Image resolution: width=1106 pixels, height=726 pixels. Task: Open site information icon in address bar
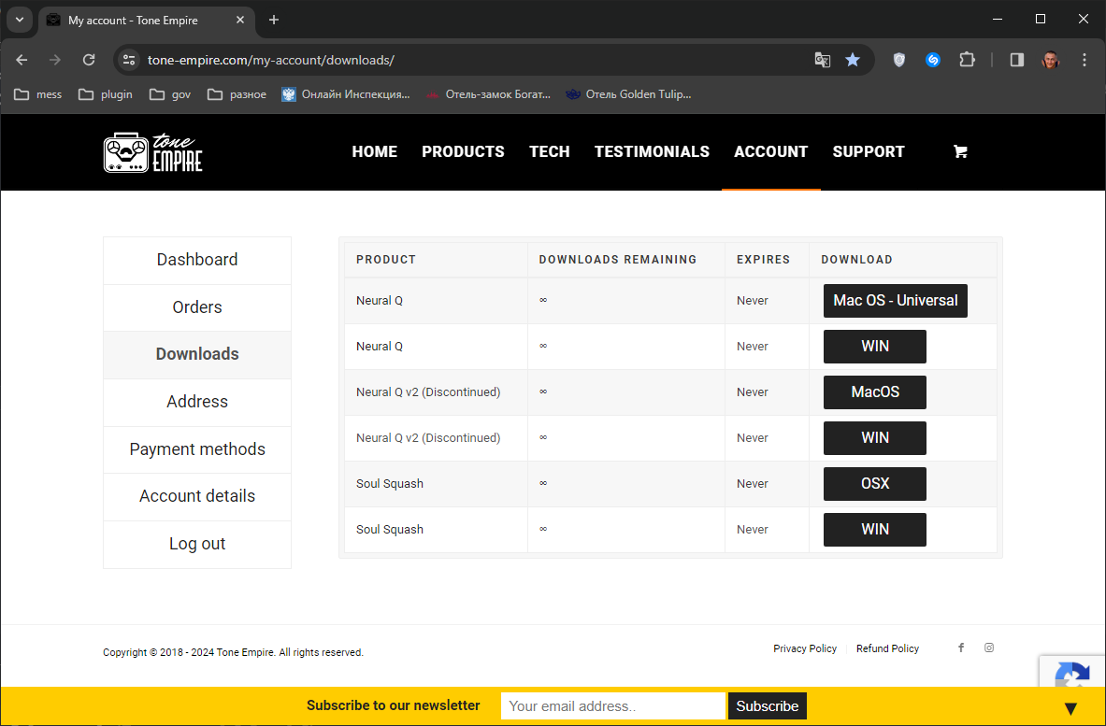pyautogui.click(x=128, y=60)
